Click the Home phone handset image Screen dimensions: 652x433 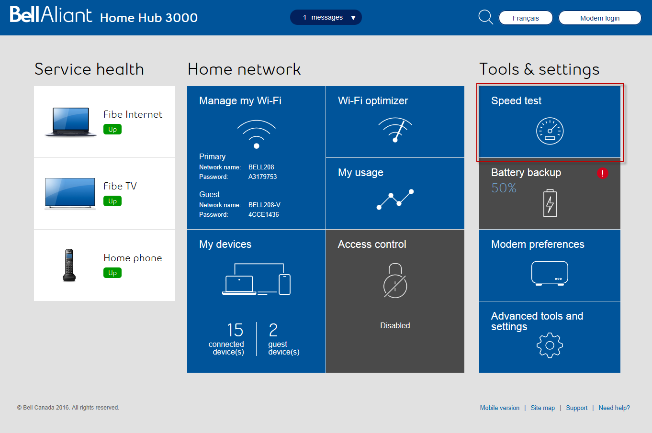69,265
